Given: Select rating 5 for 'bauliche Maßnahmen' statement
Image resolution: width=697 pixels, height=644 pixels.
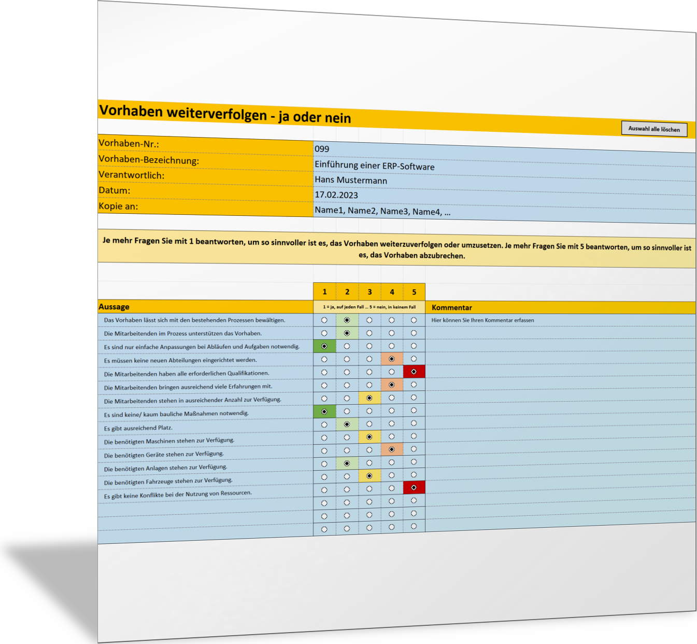Looking at the screenshot, I should pos(414,410).
